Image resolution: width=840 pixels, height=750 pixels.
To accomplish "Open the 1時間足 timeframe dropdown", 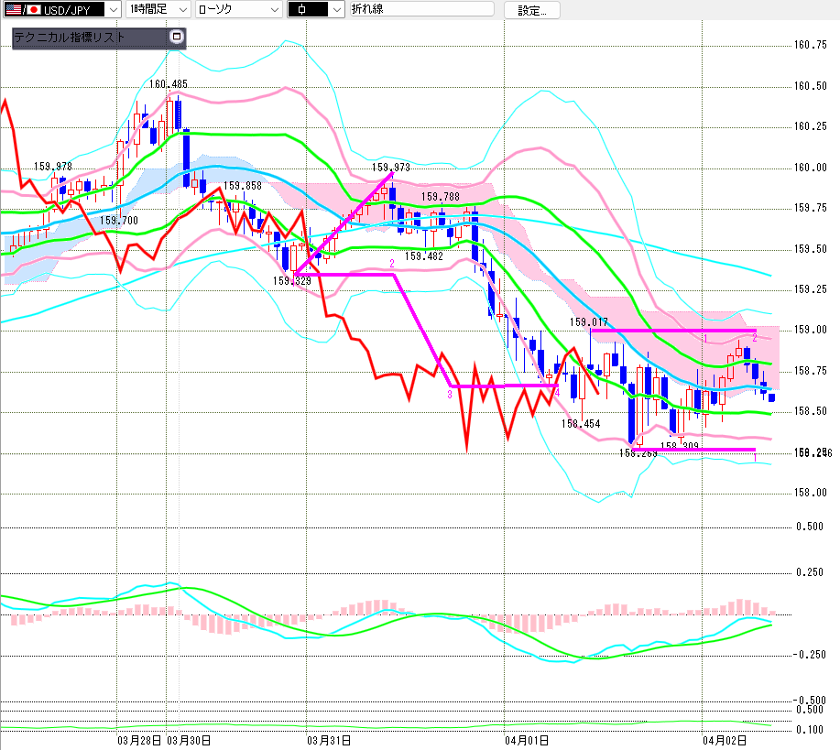I will [182, 9].
